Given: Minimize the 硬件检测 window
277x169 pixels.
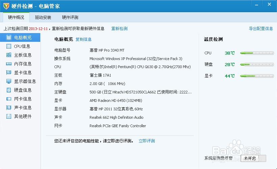Looking at the screenshot, I should 257,5.
